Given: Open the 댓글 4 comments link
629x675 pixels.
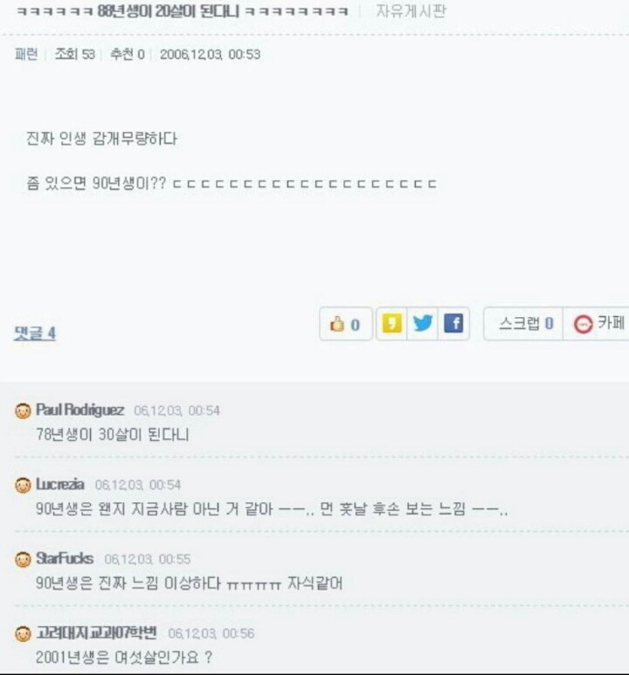Looking at the screenshot, I should (35, 333).
